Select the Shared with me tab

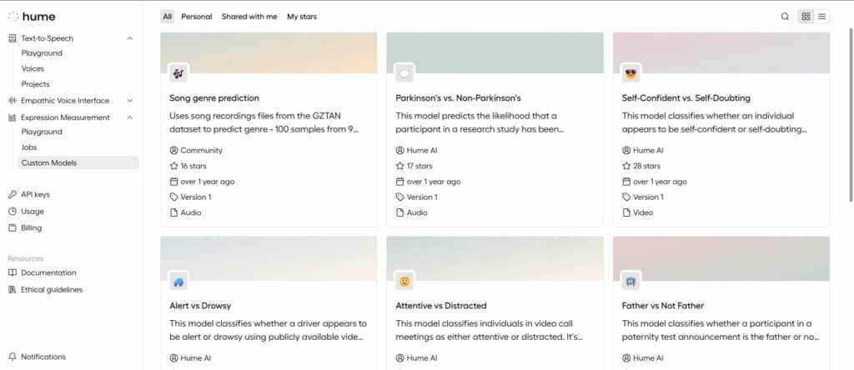pos(249,17)
